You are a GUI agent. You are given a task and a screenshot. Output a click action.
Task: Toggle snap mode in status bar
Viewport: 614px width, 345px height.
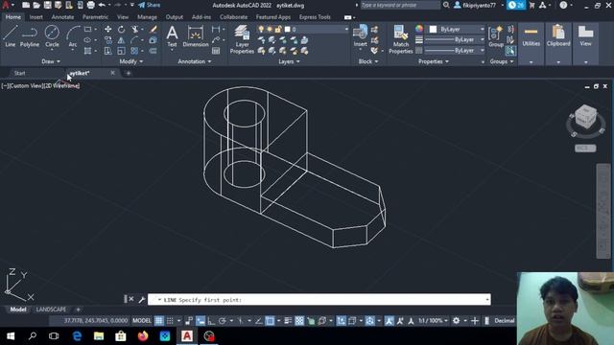click(170, 321)
